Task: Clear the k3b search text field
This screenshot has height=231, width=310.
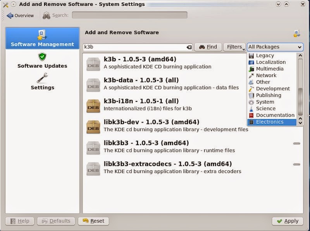Action: click(x=189, y=47)
